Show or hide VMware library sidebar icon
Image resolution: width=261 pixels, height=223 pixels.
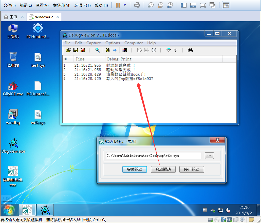pyautogui.click(x=183, y=5)
